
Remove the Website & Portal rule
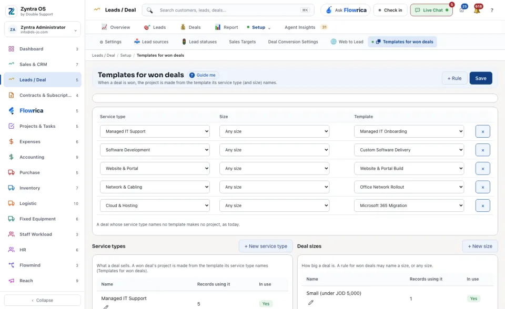[x=482, y=168]
